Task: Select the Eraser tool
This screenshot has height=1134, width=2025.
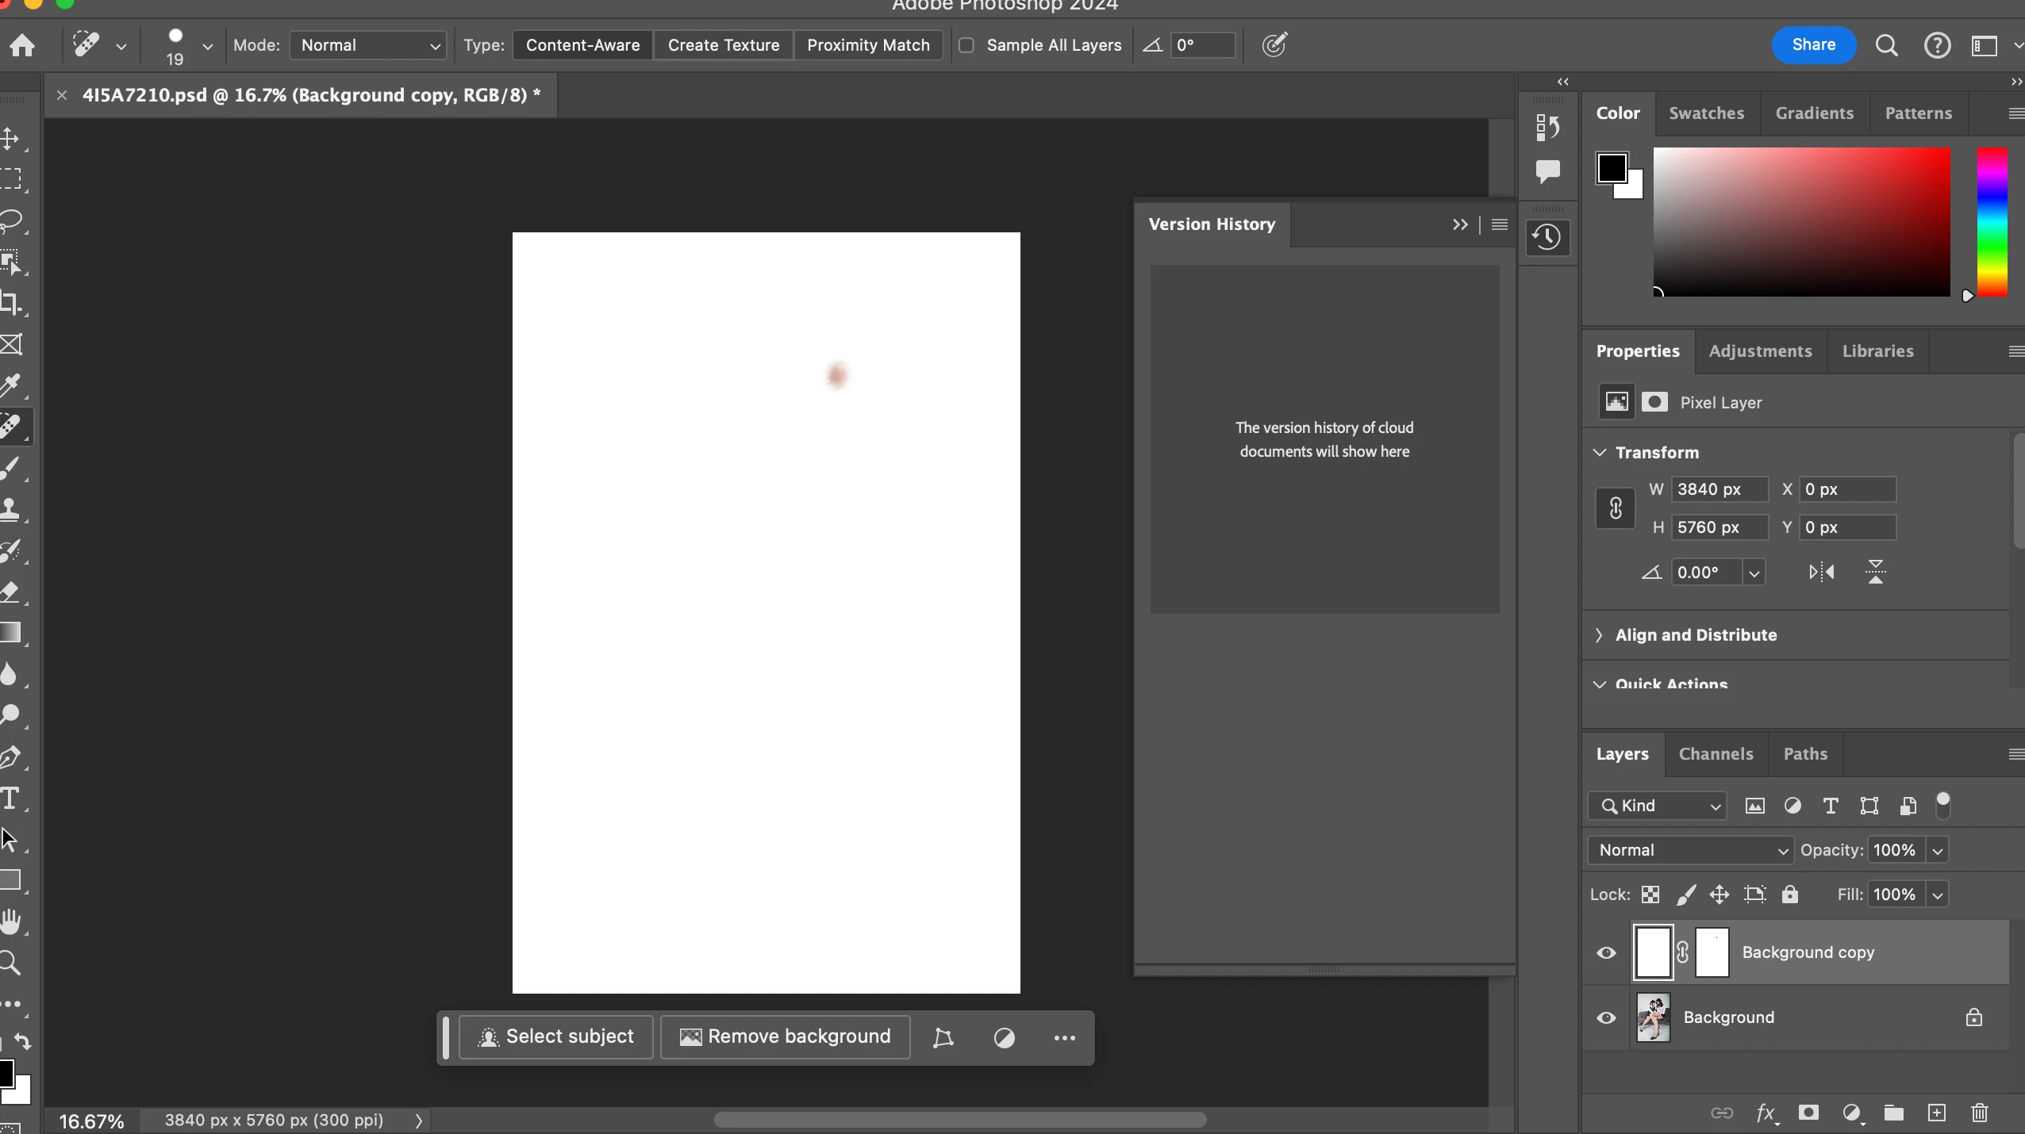Action: coord(11,591)
